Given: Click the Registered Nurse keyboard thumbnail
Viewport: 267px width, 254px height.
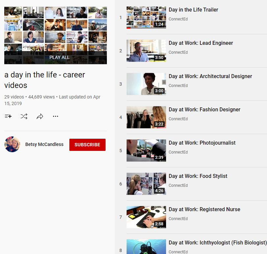Looking at the screenshot, I should pos(146,217).
